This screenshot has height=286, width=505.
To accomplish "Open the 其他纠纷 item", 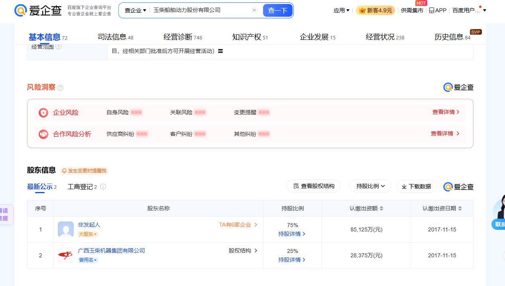I will click(x=252, y=134).
